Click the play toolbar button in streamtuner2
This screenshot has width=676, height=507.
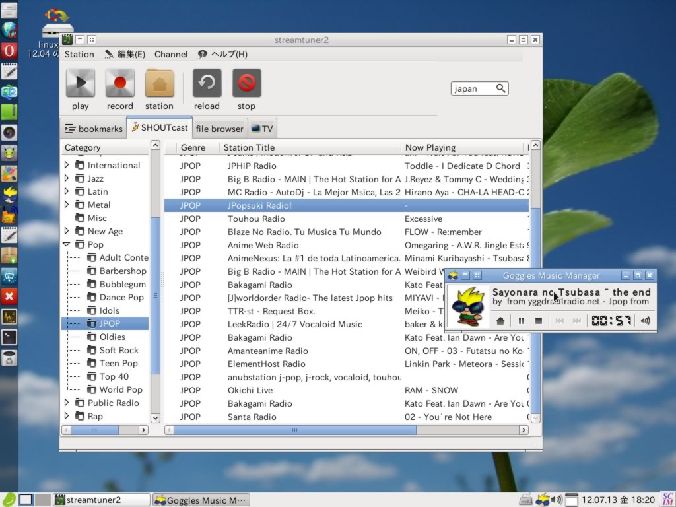(x=80, y=90)
